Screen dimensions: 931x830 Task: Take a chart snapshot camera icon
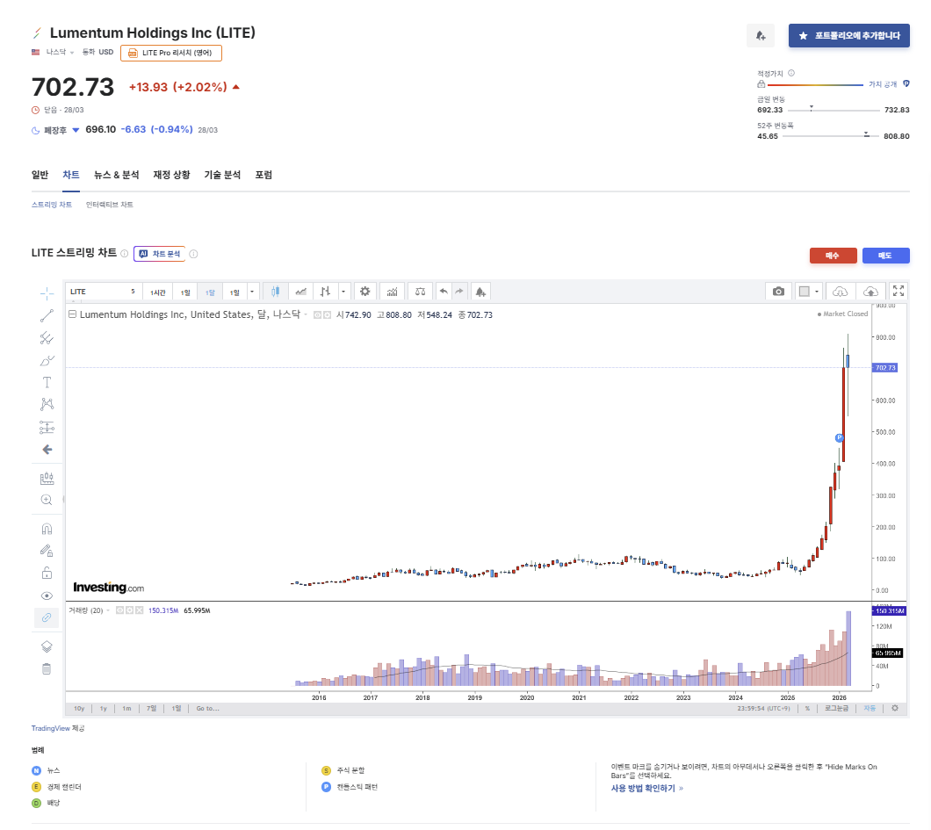click(x=778, y=292)
